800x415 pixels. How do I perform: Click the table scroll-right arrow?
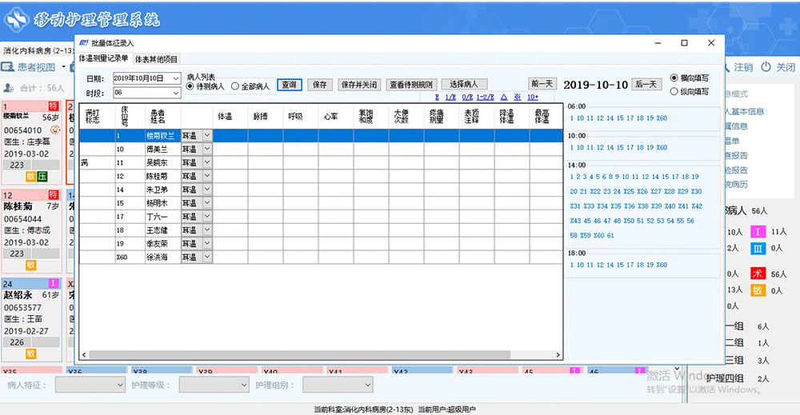click(558, 354)
